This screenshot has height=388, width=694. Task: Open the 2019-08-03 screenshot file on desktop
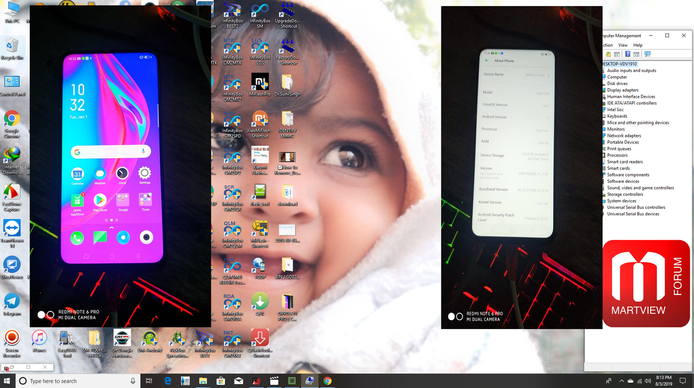(288, 233)
